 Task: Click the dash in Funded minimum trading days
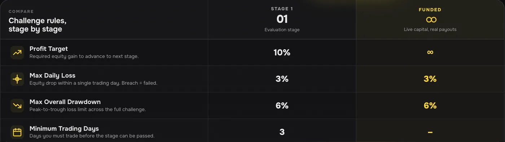click(x=430, y=132)
